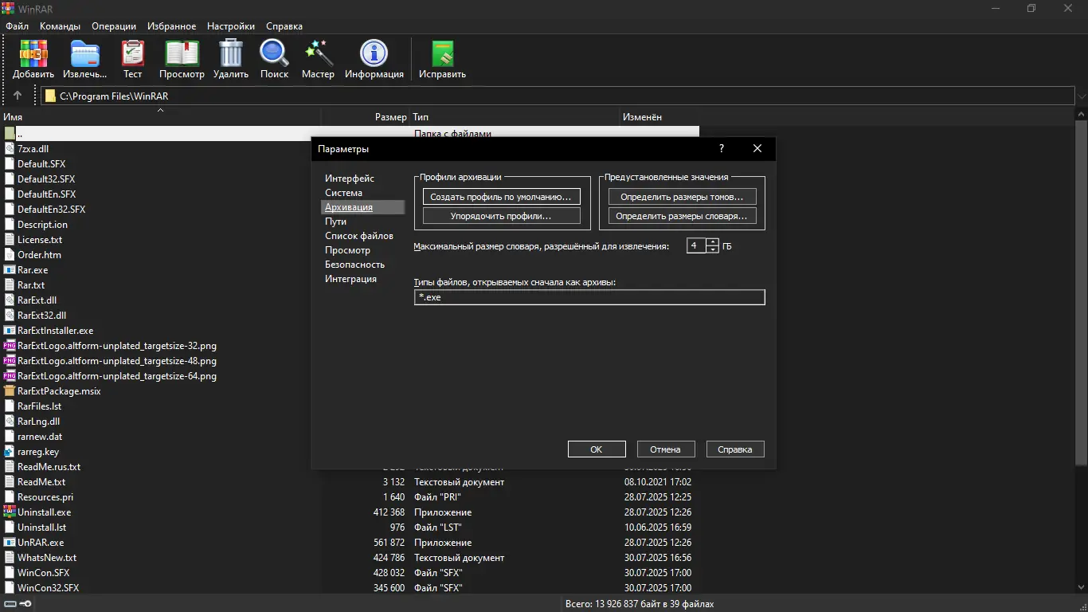
Task: Click the Default.SFX file icon
Action: [10, 164]
